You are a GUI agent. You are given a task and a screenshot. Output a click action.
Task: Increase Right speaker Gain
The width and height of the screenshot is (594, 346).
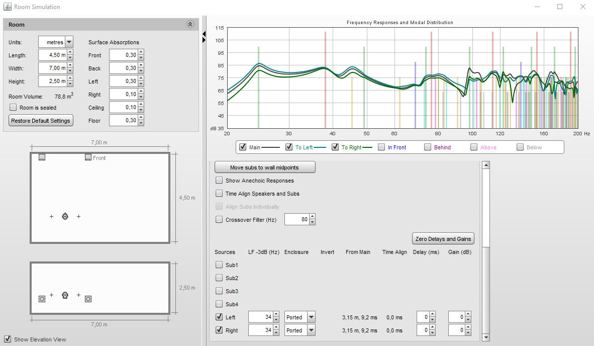(468, 328)
